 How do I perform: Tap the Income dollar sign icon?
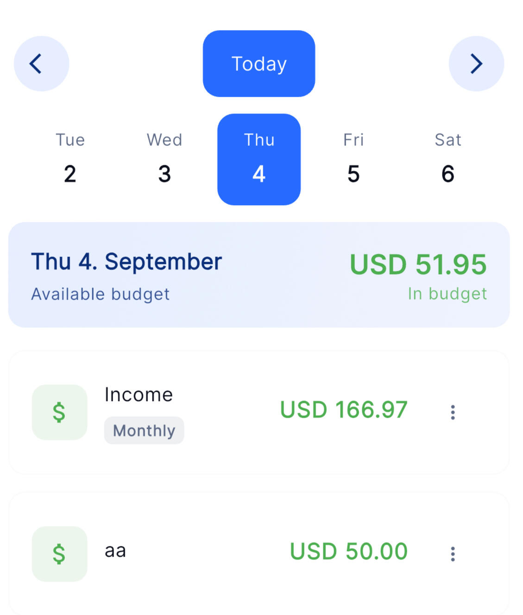point(59,412)
